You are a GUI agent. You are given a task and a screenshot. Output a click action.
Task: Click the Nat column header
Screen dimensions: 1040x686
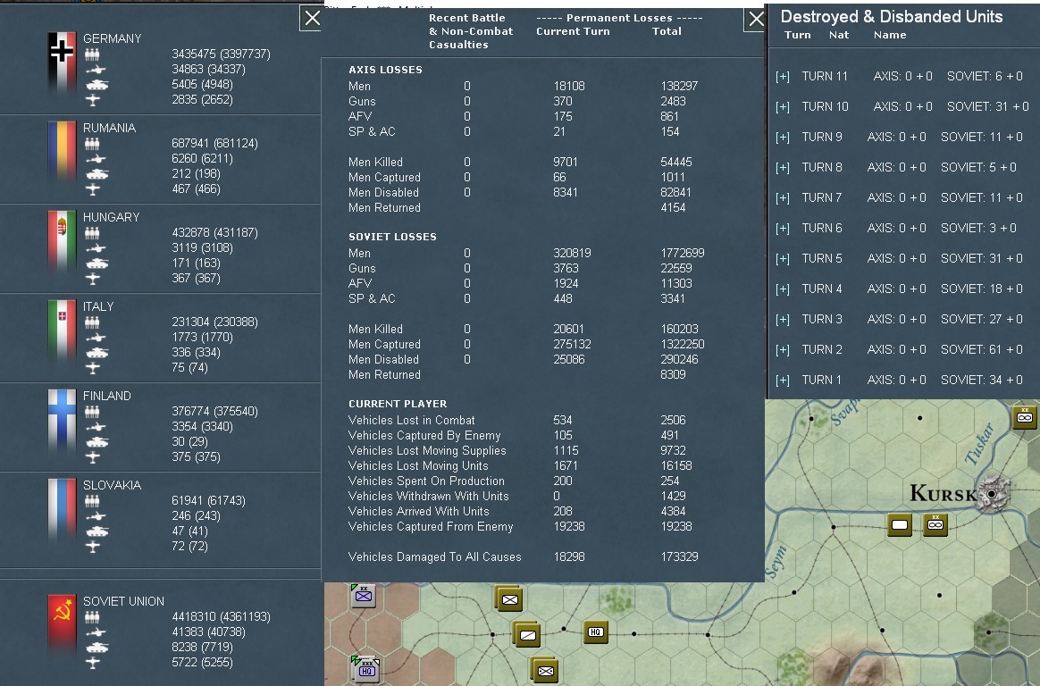pyautogui.click(x=838, y=35)
